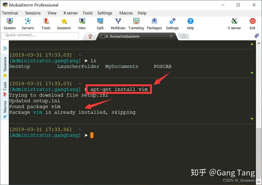Collapse the top terminal block green chevron
The height and width of the screenshot is (185, 262).
(252, 44)
